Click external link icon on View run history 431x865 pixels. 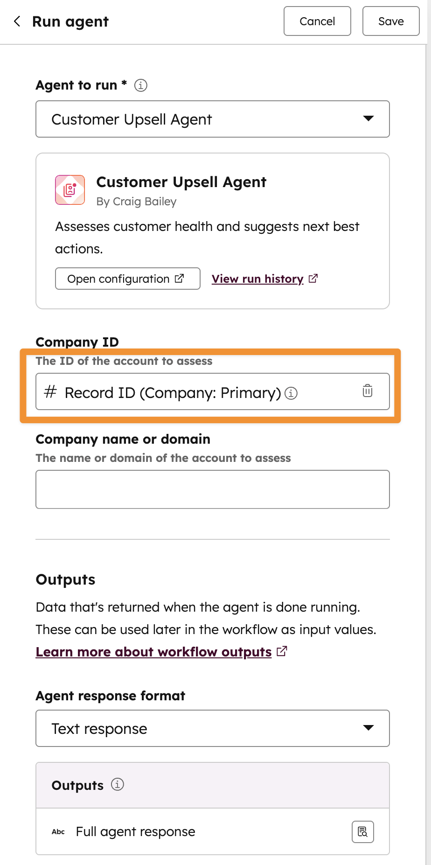pyautogui.click(x=313, y=278)
